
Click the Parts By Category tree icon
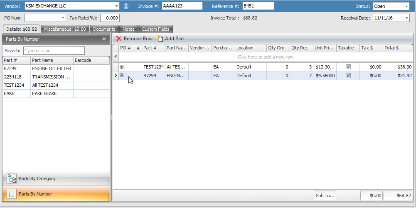click(11, 179)
